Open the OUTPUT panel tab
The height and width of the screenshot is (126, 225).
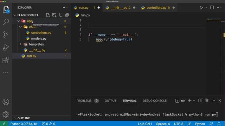click(110, 101)
